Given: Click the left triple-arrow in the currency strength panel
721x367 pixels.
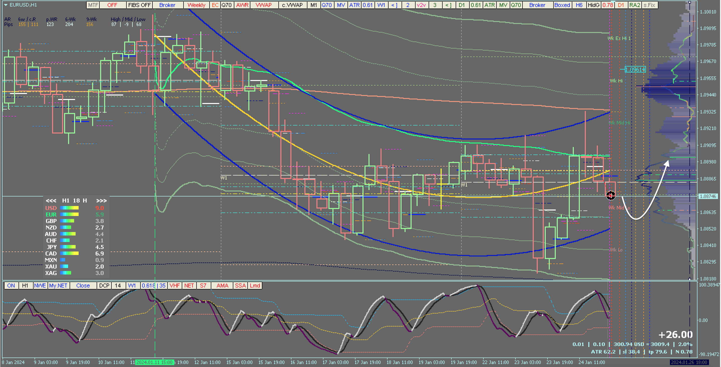Looking at the screenshot, I should (x=51, y=201).
